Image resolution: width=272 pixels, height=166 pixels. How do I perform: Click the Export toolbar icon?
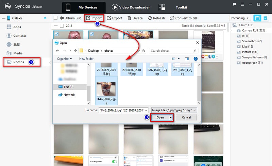point(109,18)
